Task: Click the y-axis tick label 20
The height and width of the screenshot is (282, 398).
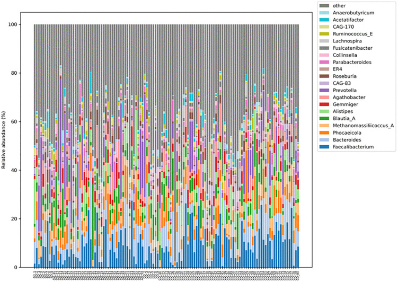Action: [14, 219]
